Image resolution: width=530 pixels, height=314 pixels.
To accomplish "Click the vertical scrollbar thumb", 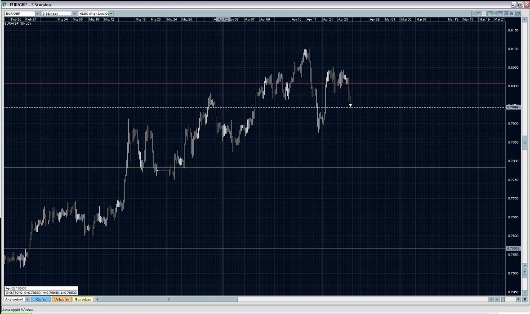I will click(x=525, y=142).
